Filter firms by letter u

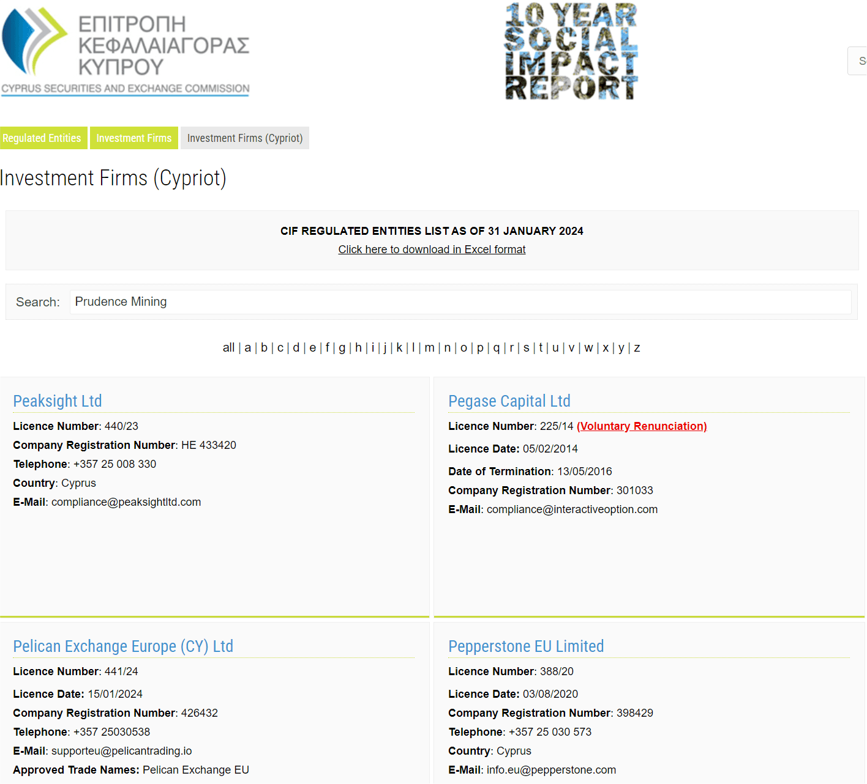pyautogui.click(x=555, y=348)
